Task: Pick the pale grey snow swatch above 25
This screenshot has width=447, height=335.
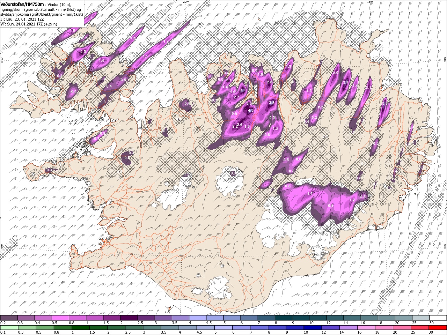Action: tap(420, 318)
